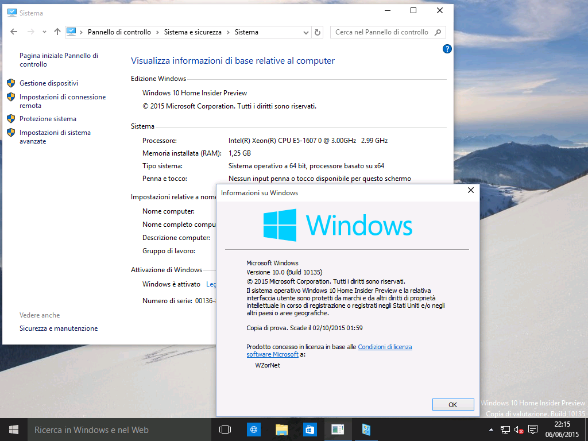This screenshot has height=441, width=588.
Task: Open recent locations dropdown arrow
Action: tap(44, 32)
